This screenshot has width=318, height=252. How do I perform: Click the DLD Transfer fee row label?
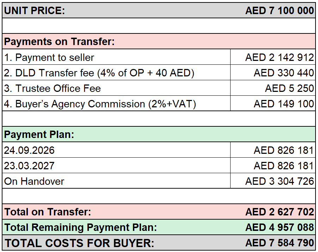[x=99, y=73]
